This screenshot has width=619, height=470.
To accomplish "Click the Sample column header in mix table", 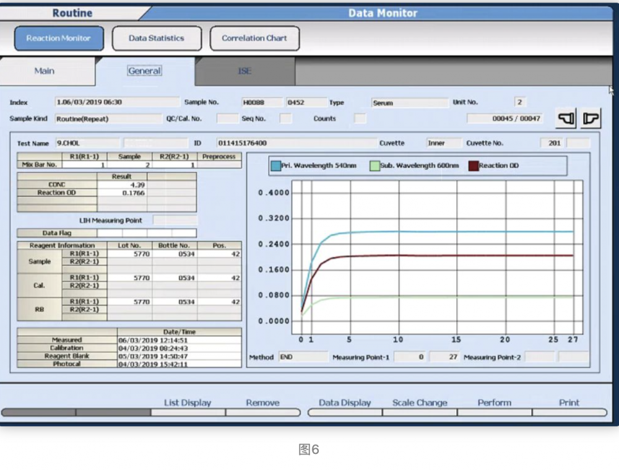I will click(129, 157).
